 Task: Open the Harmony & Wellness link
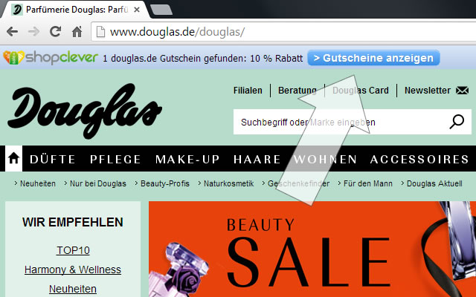click(73, 270)
